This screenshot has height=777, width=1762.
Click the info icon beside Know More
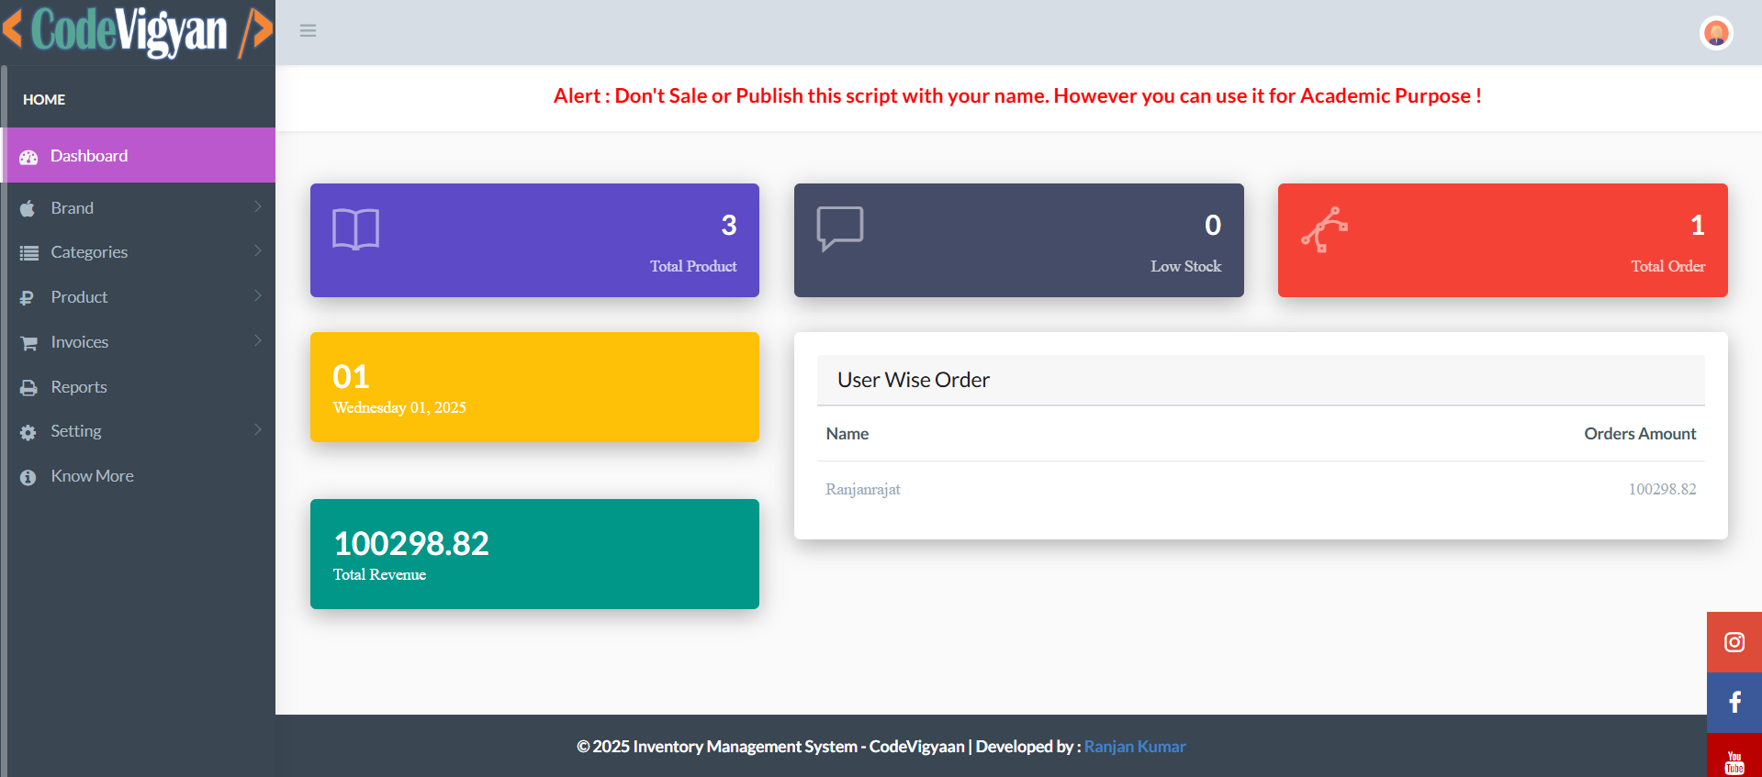(28, 477)
